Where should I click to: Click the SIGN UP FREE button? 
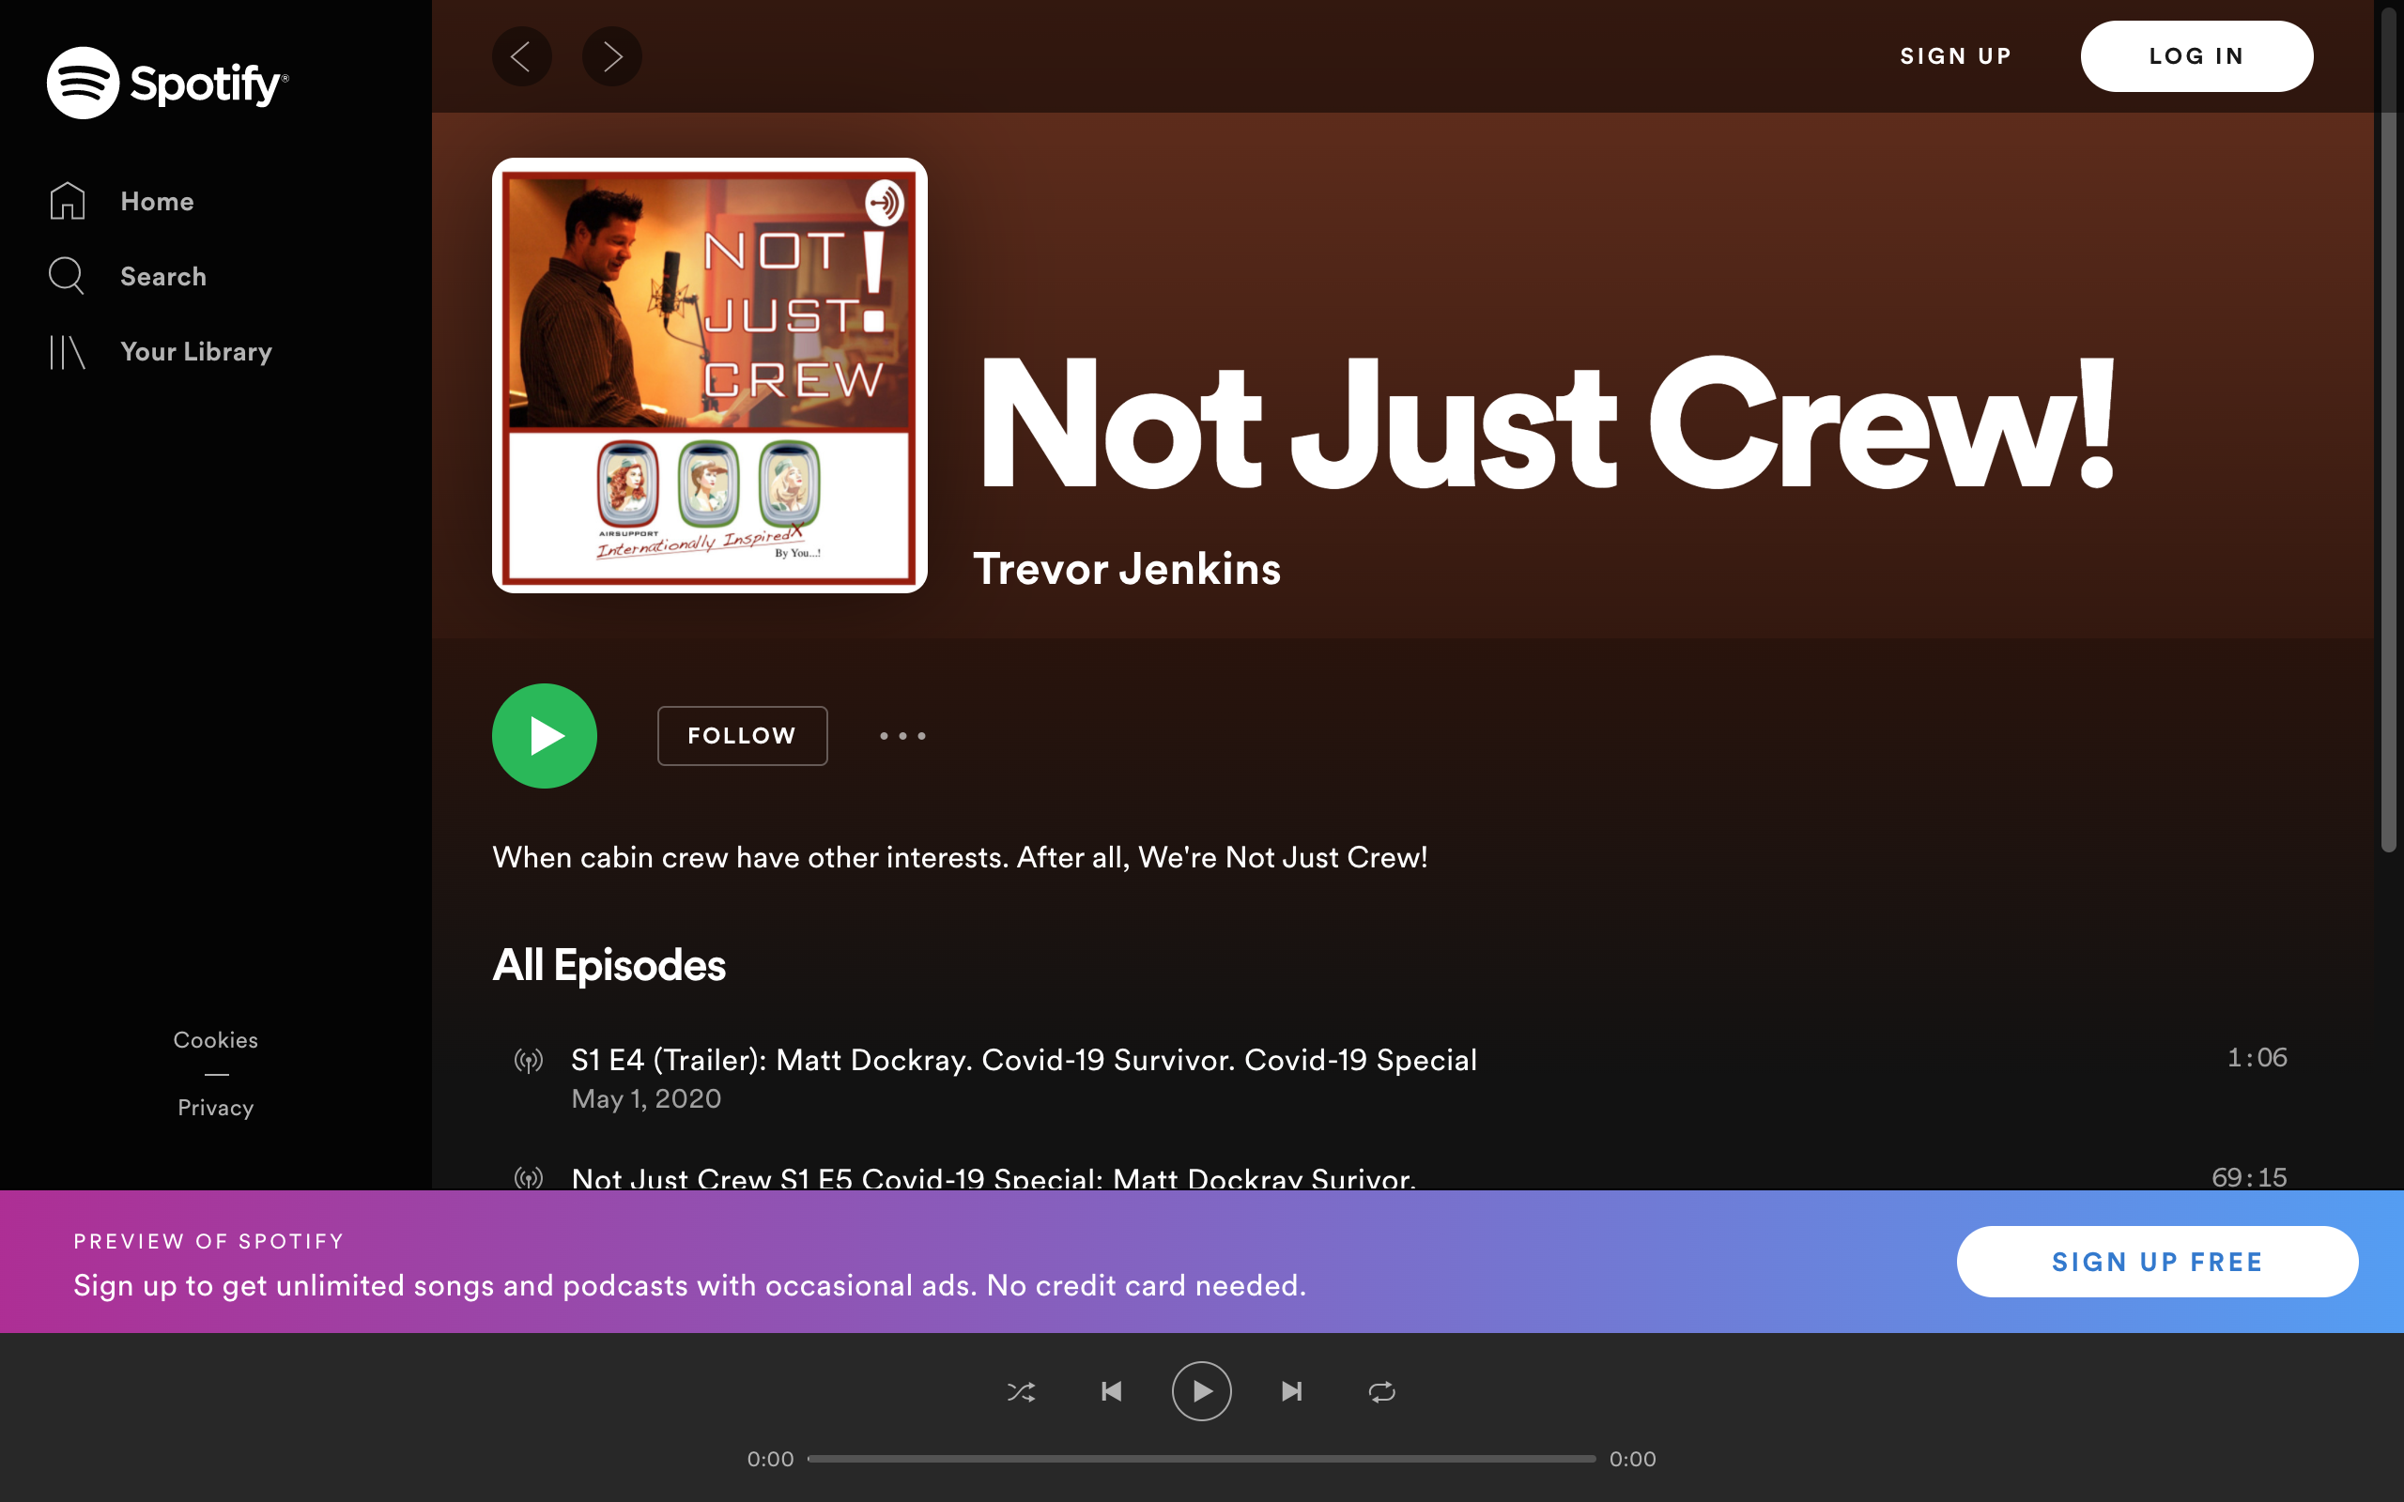[x=2157, y=1262]
